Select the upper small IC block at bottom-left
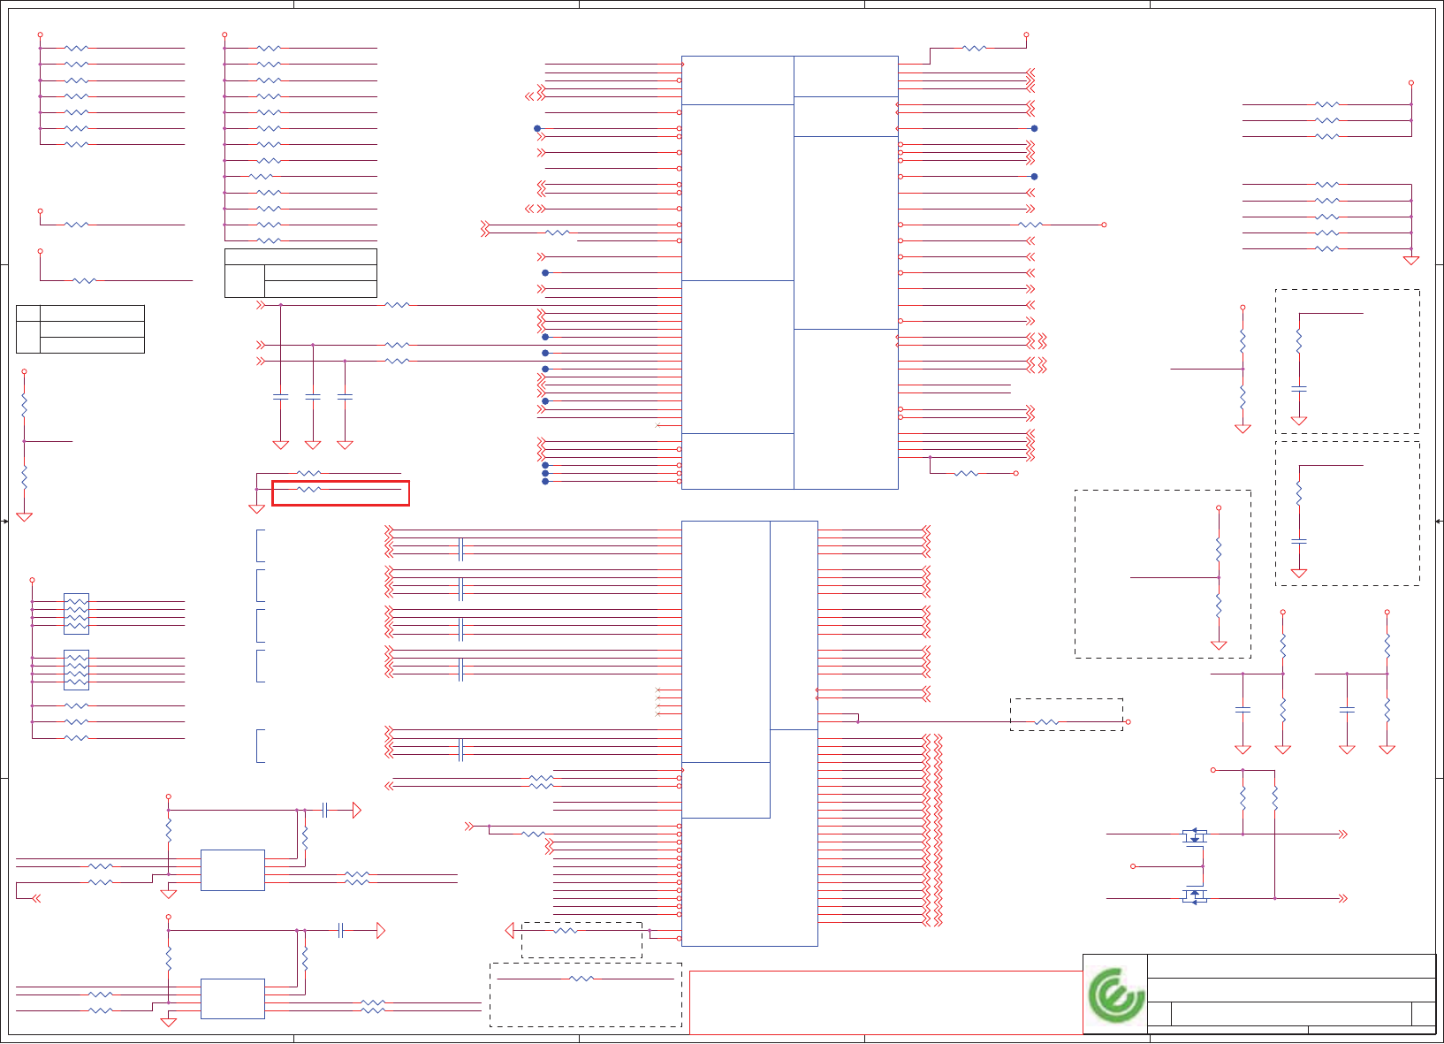The height and width of the screenshot is (1044, 1444). [x=232, y=870]
